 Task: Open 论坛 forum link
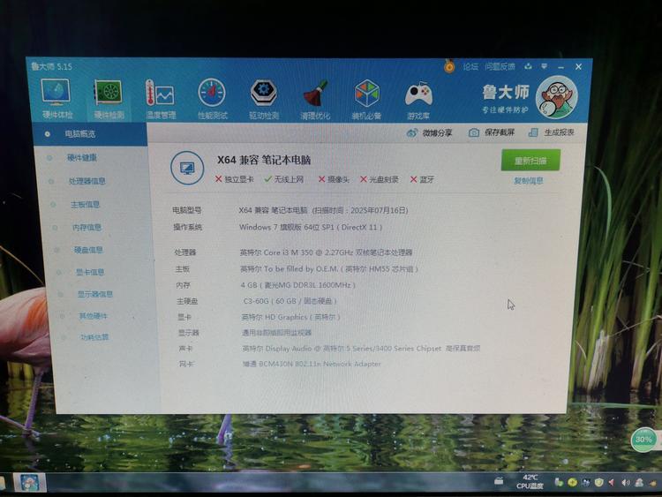click(x=470, y=67)
